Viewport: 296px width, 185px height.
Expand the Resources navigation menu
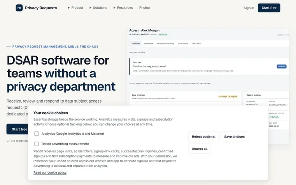(123, 8)
